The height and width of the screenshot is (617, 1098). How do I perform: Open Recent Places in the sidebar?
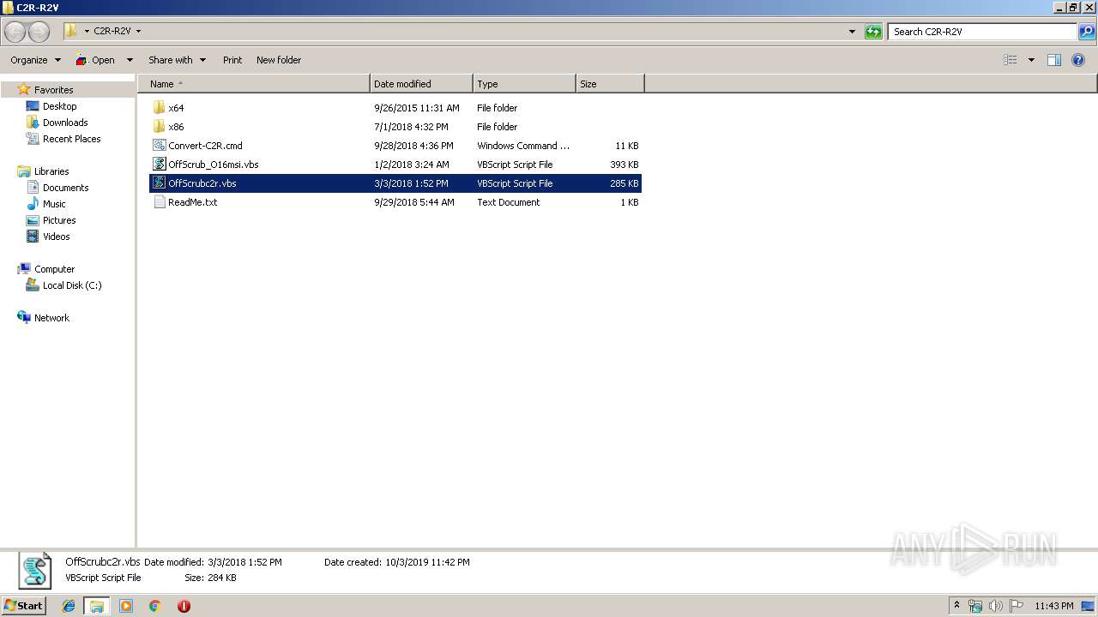pyautogui.click(x=71, y=139)
